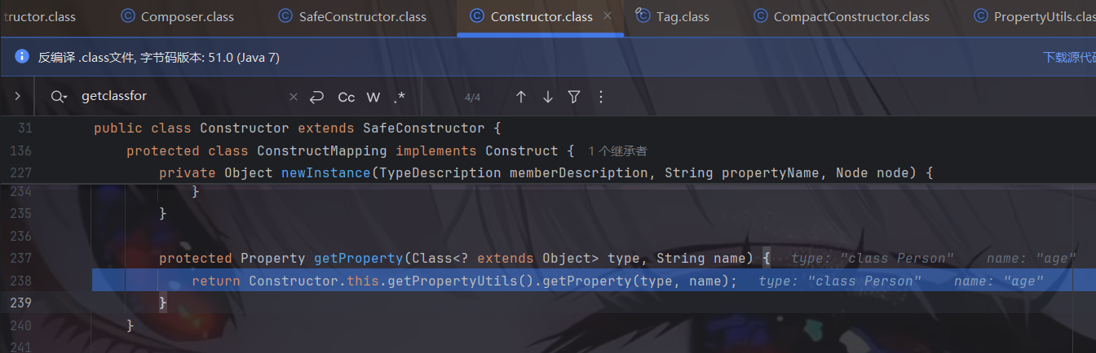Close the Constructor.class tab

608,16
